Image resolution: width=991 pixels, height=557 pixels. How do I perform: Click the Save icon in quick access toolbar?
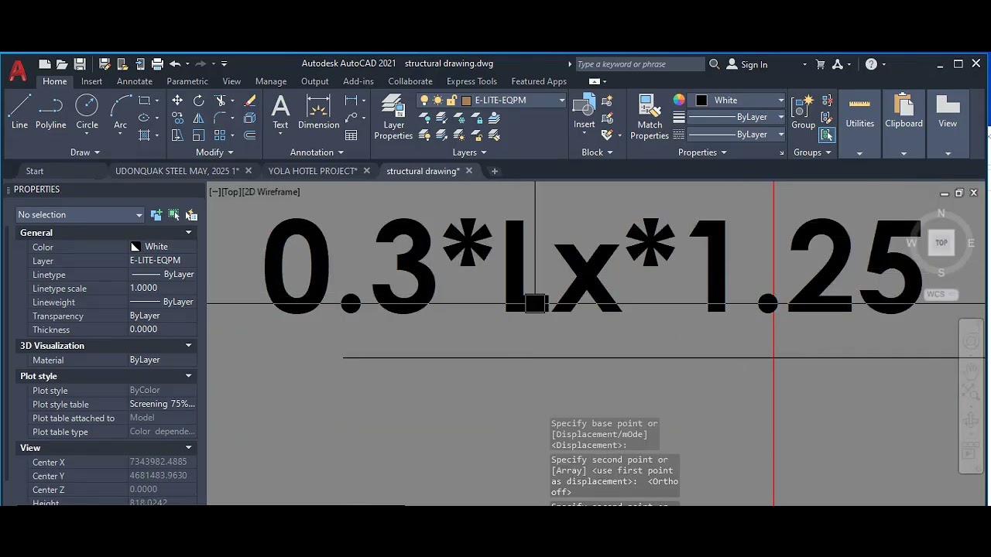click(x=80, y=64)
